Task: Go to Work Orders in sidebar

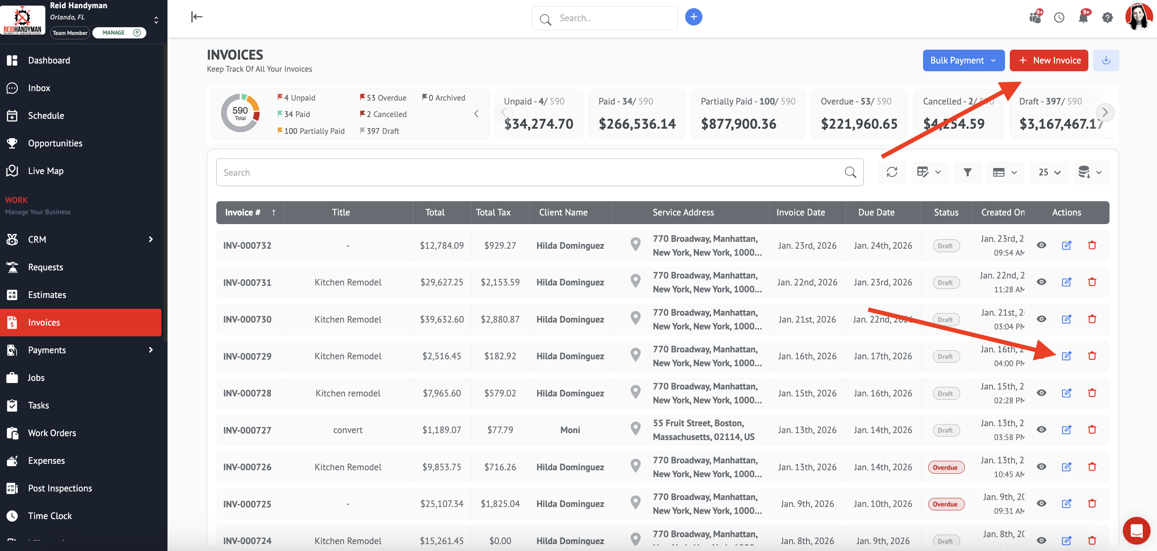Action: pos(52,433)
